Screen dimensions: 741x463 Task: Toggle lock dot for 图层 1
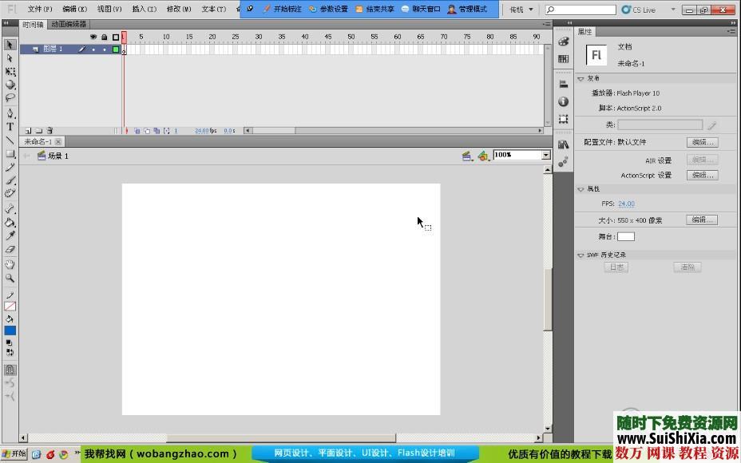tap(104, 49)
